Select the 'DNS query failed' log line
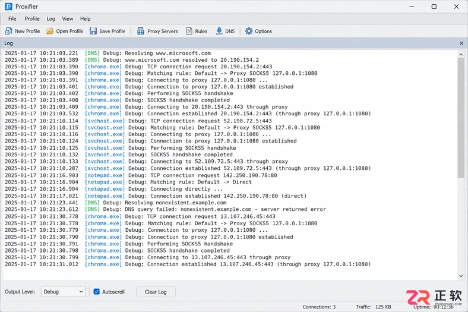 165,209
